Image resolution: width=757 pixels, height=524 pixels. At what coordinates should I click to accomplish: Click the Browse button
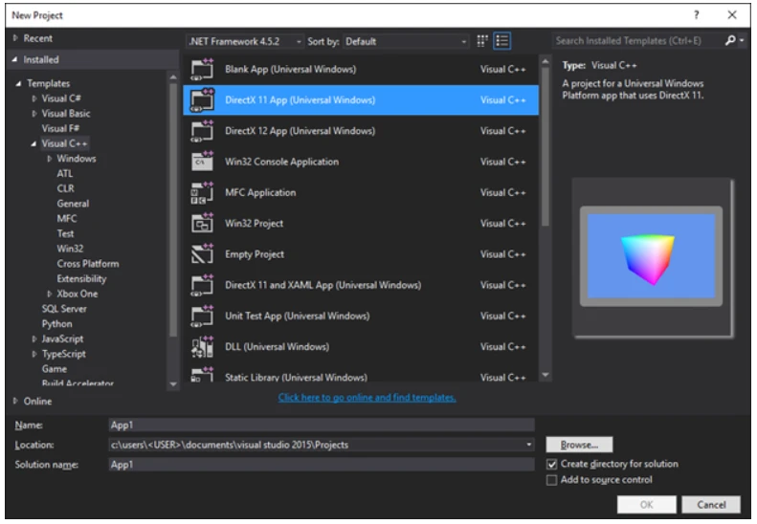point(579,445)
